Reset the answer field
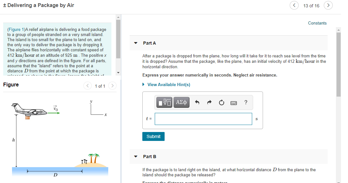This screenshot has width=348, height=183. click(x=222, y=103)
